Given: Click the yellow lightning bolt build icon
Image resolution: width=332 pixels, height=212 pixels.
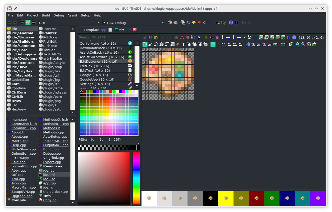Looking at the screenshot, I should click(194, 22).
